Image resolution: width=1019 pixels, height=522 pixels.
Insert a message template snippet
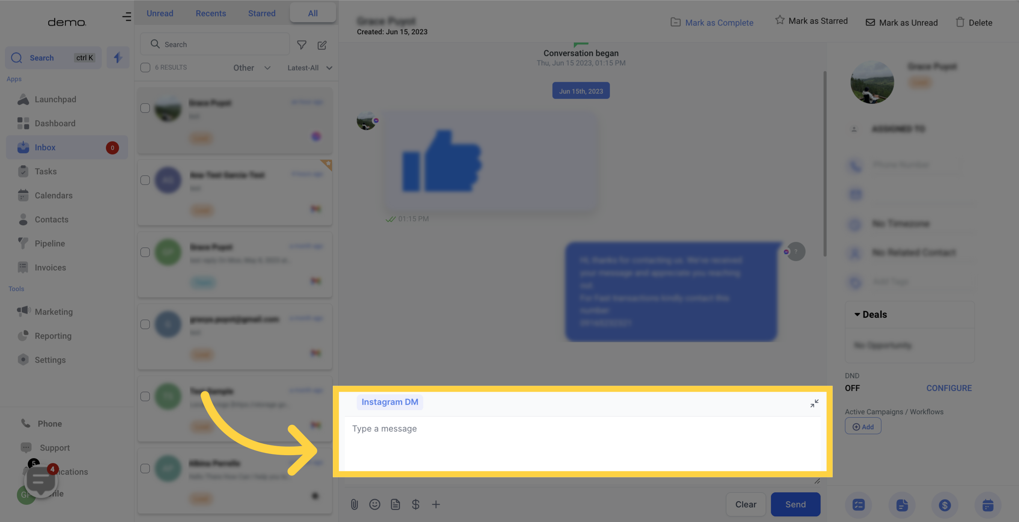[395, 504]
